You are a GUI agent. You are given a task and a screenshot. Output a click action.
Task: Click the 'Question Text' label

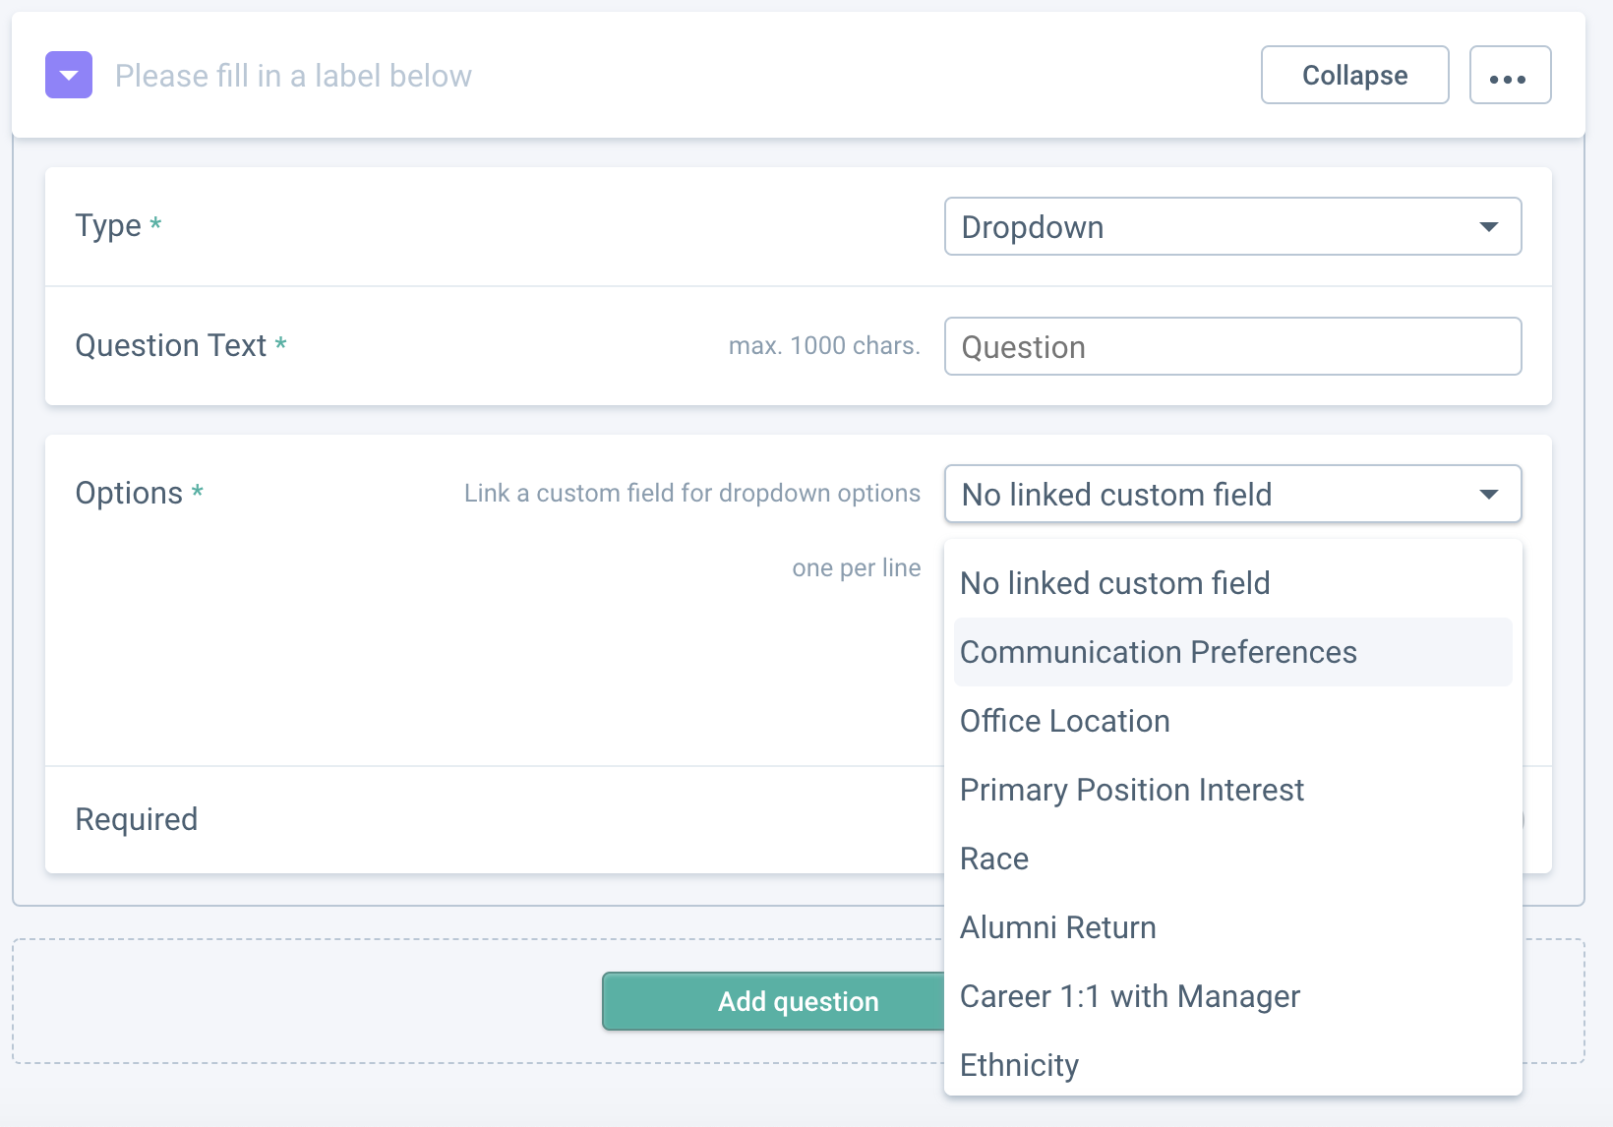pyautogui.click(x=170, y=345)
